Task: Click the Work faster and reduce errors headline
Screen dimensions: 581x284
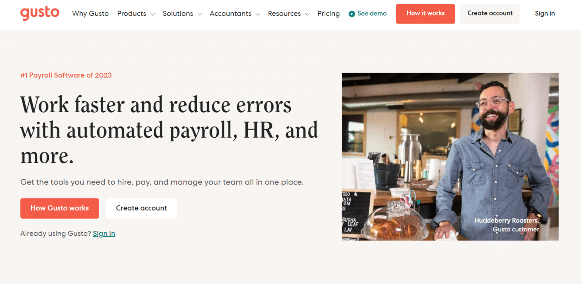Action: click(x=169, y=130)
